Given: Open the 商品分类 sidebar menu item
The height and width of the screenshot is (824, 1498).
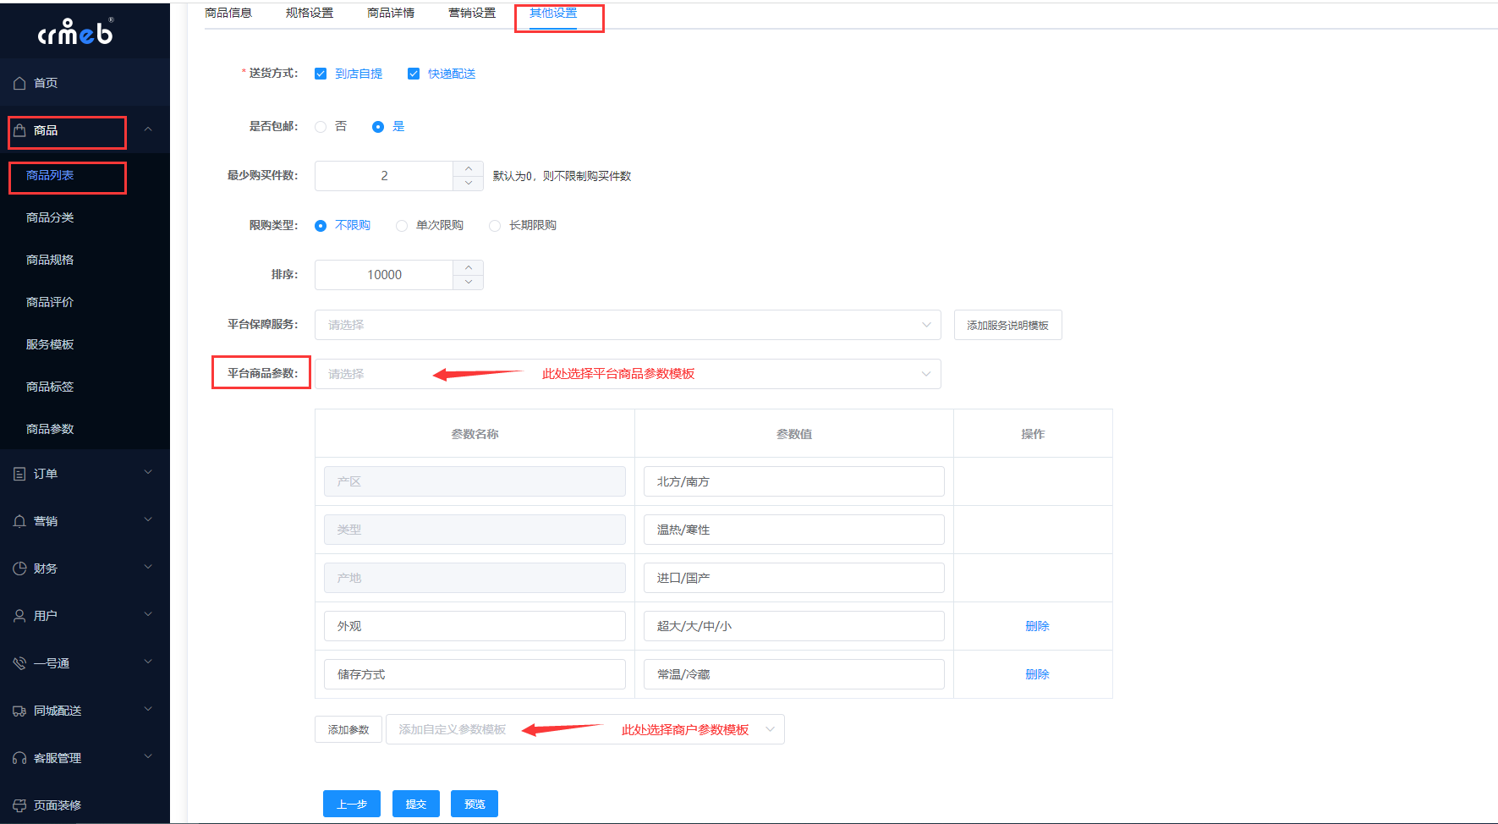Looking at the screenshot, I should tap(50, 217).
